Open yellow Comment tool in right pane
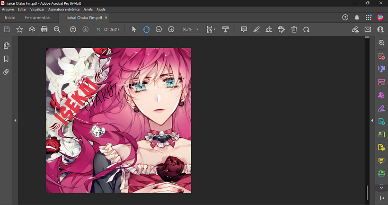Screen dimensions: 388x205 tap(381, 160)
